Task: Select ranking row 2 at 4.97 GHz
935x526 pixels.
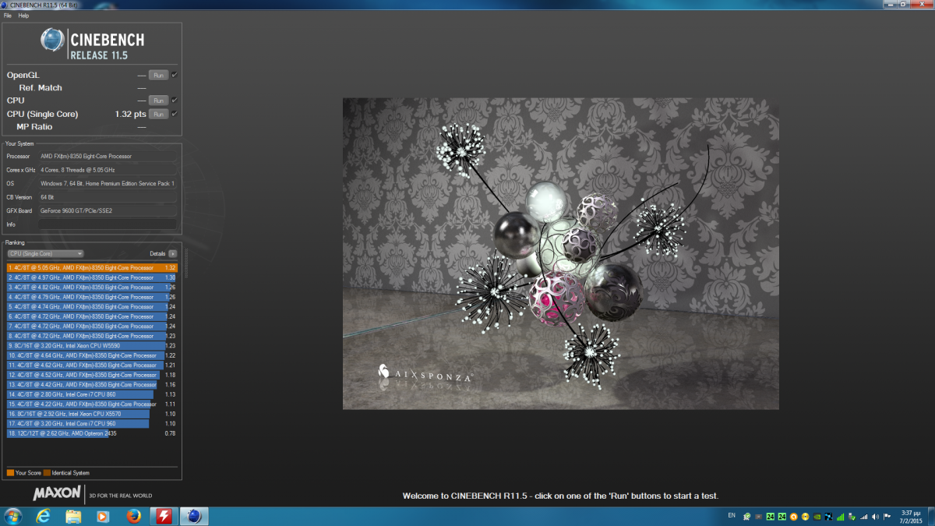Action: pyautogui.click(x=92, y=277)
